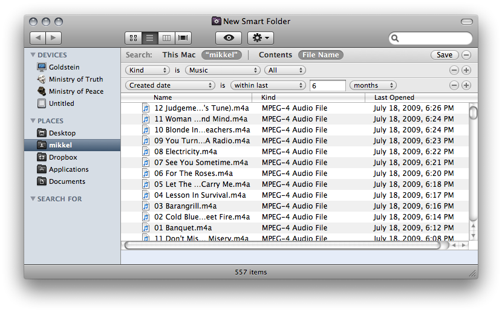Select file 09 You Turn…A Radio.m4a
This screenshot has height=312, width=502.
click(x=295, y=141)
